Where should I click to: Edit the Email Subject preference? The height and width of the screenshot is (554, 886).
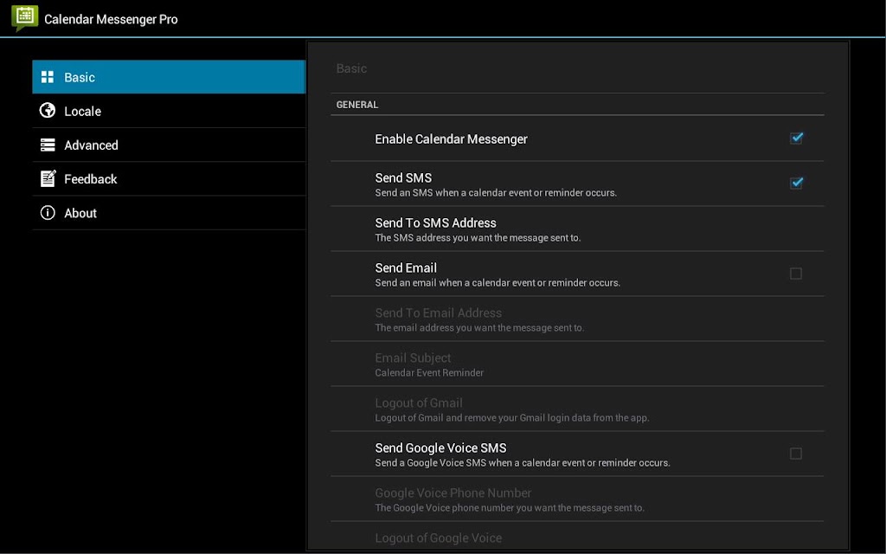[577, 364]
